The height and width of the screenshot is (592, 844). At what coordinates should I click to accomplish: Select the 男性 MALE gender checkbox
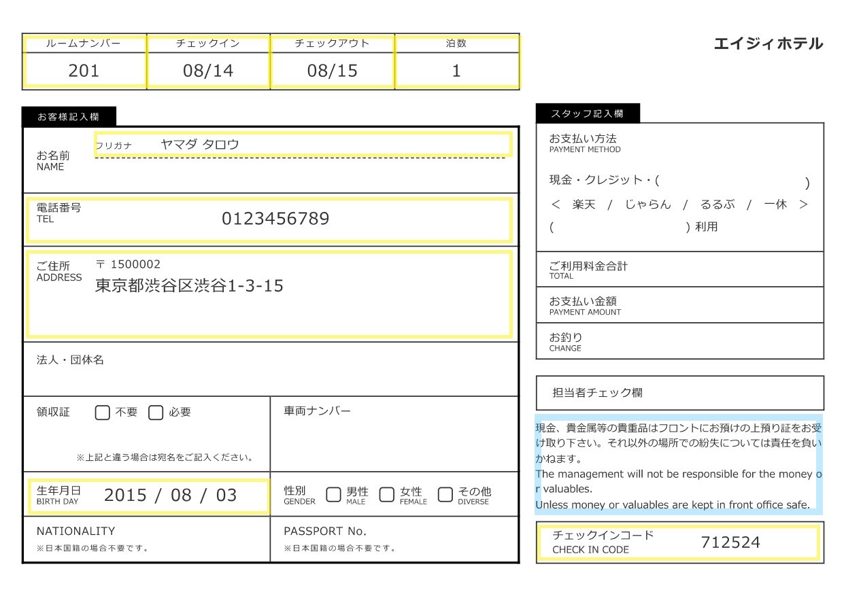[333, 494]
